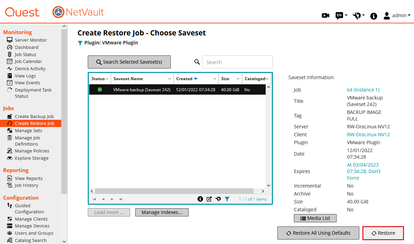
Task: Click the Media List button
Action: (315, 218)
